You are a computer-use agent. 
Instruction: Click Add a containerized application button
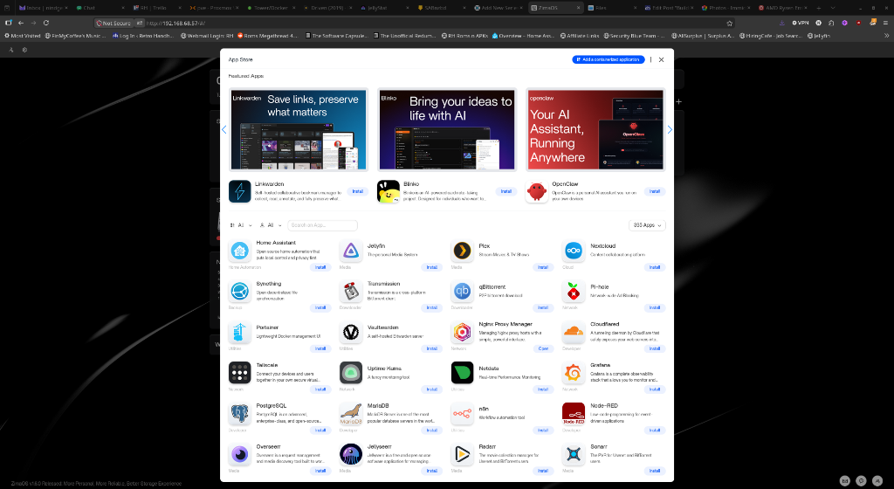[x=609, y=59]
